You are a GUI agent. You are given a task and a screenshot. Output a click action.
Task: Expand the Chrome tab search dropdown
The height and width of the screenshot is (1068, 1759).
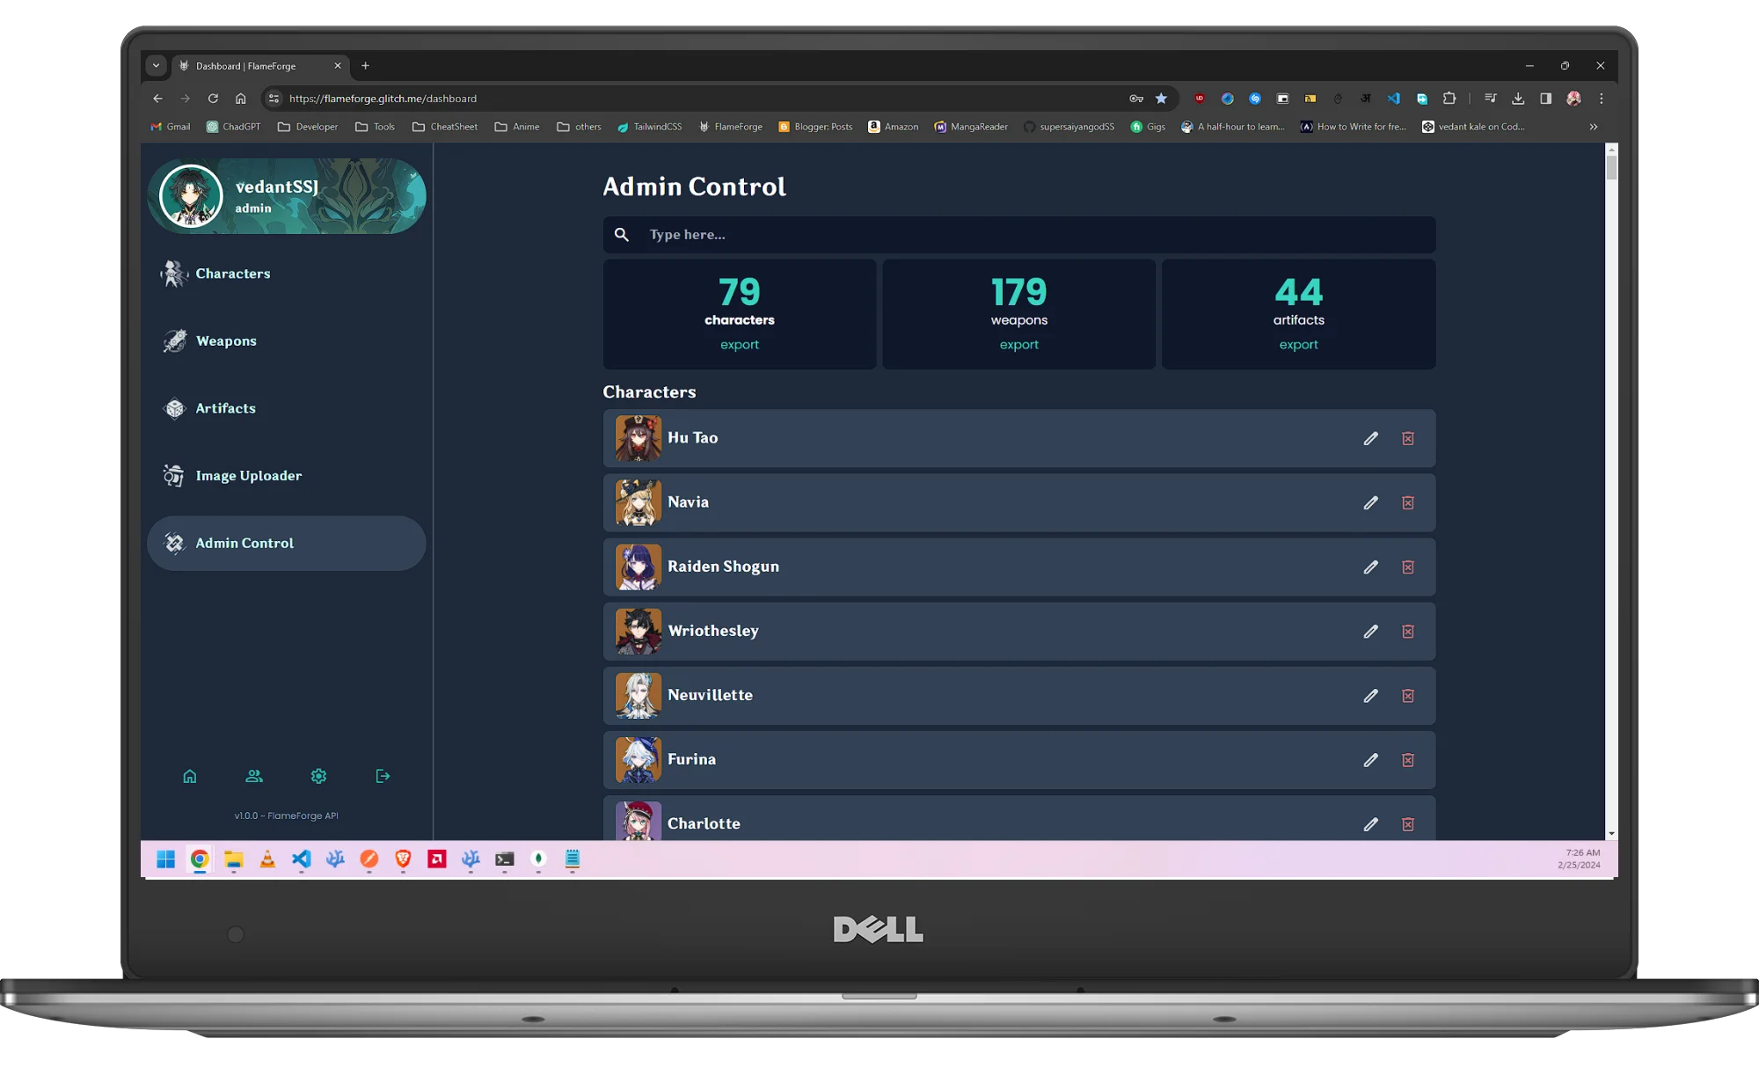[x=156, y=65]
